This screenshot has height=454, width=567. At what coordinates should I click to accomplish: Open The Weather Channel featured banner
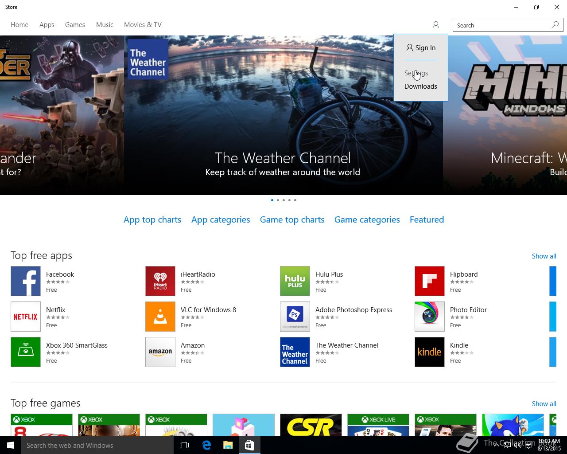283,115
